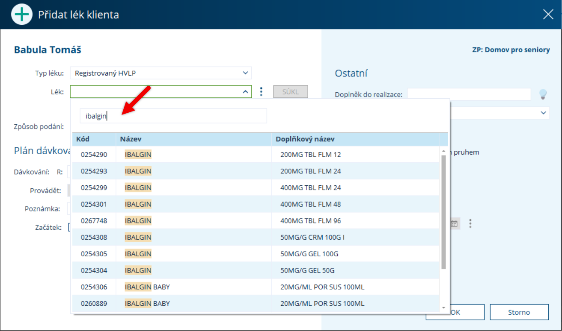The height and width of the screenshot is (331, 562).
Task: Select IBALGIN 50MG/G CRM 100G I row
Action: [x=256, y=237]
